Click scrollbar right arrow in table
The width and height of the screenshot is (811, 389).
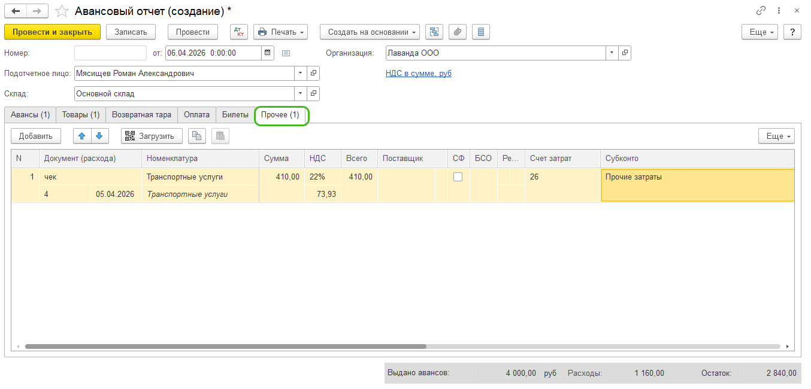(x=788, y=347)
